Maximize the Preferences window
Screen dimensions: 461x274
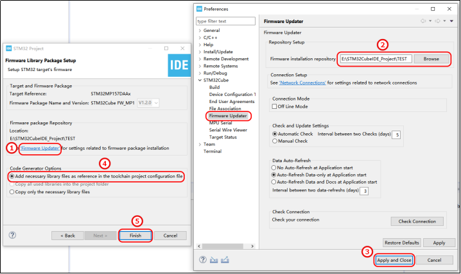point(433,9)
